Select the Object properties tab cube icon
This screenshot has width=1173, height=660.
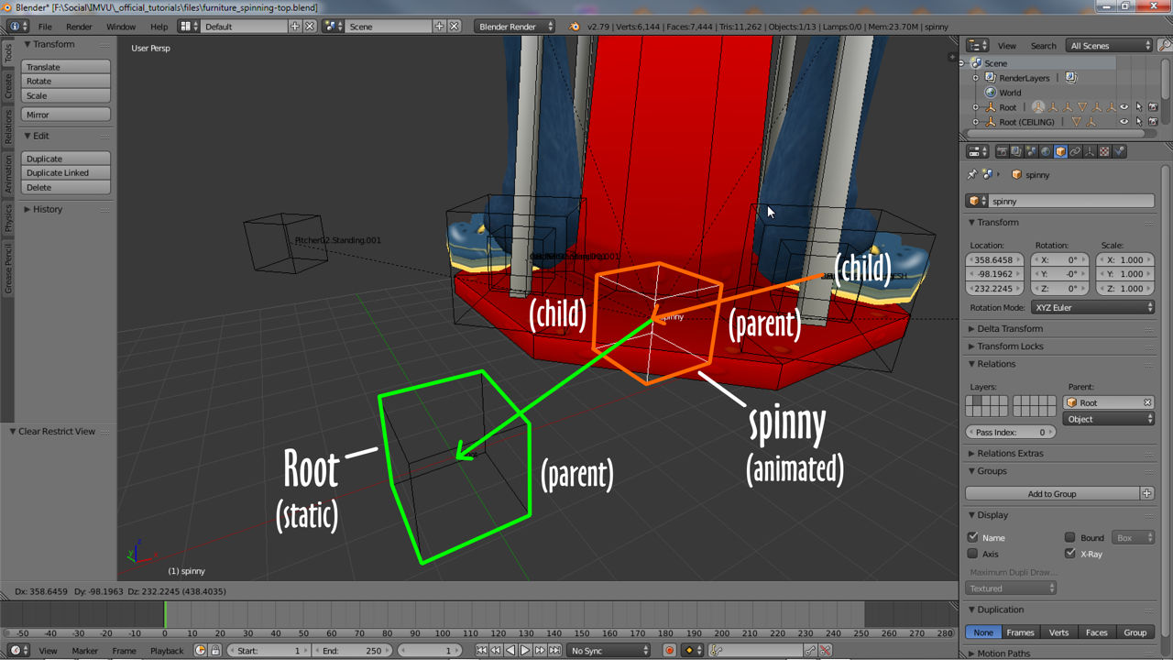[1060, 151]
